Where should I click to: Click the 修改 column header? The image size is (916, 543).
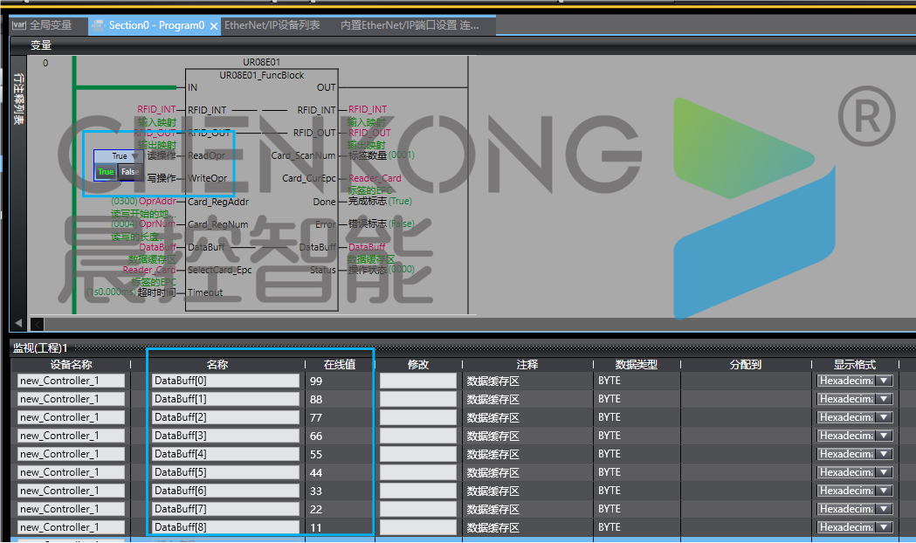pos(418,364)
